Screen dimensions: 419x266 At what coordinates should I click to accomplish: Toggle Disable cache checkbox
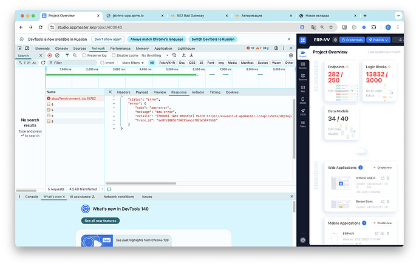tap(113, 55)
